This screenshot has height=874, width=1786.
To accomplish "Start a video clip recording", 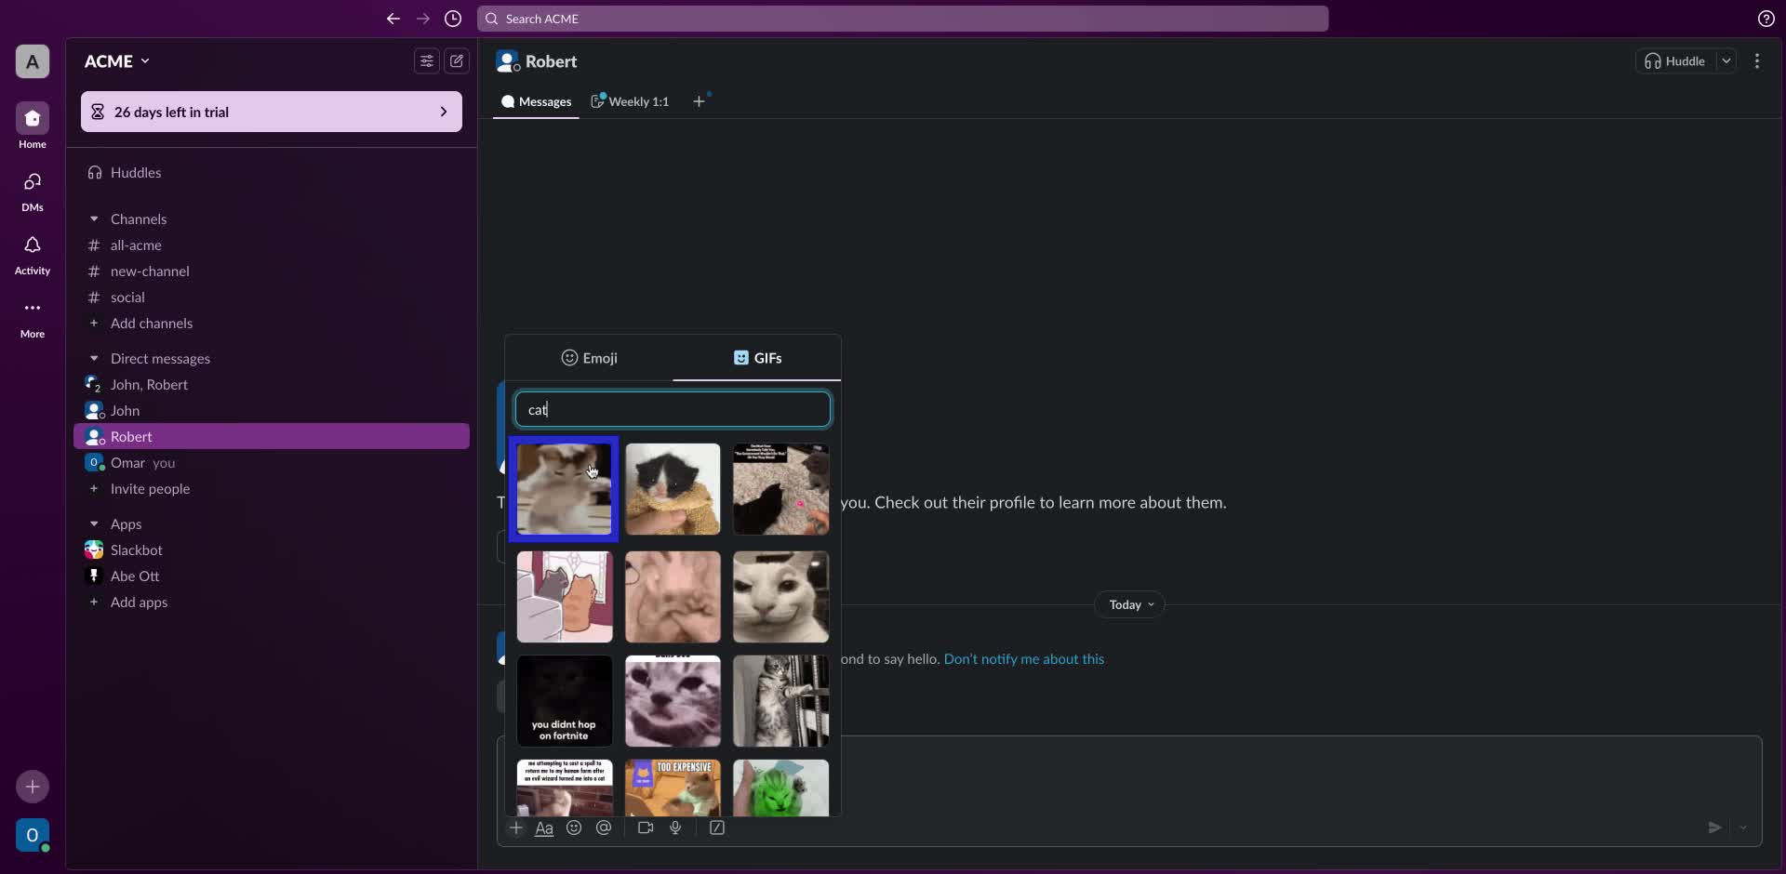I will [645, 828].
